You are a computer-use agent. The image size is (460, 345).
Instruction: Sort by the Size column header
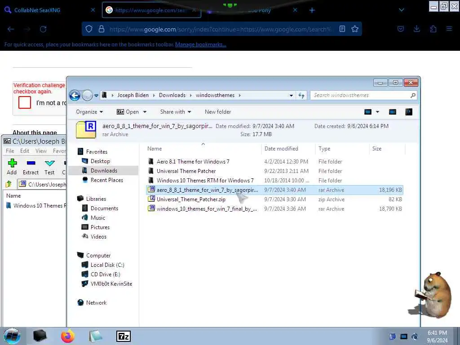[377, 149]
